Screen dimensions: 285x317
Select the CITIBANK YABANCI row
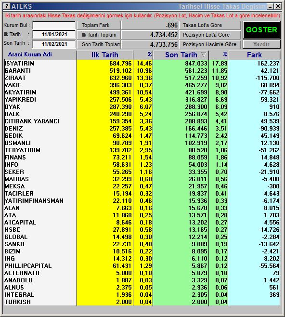point(142,121)
